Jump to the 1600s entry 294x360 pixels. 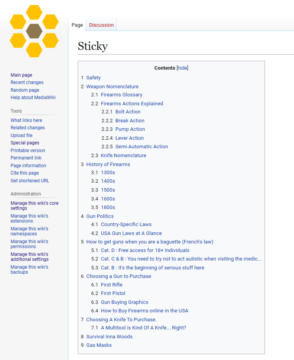click(x=108, y=199)
